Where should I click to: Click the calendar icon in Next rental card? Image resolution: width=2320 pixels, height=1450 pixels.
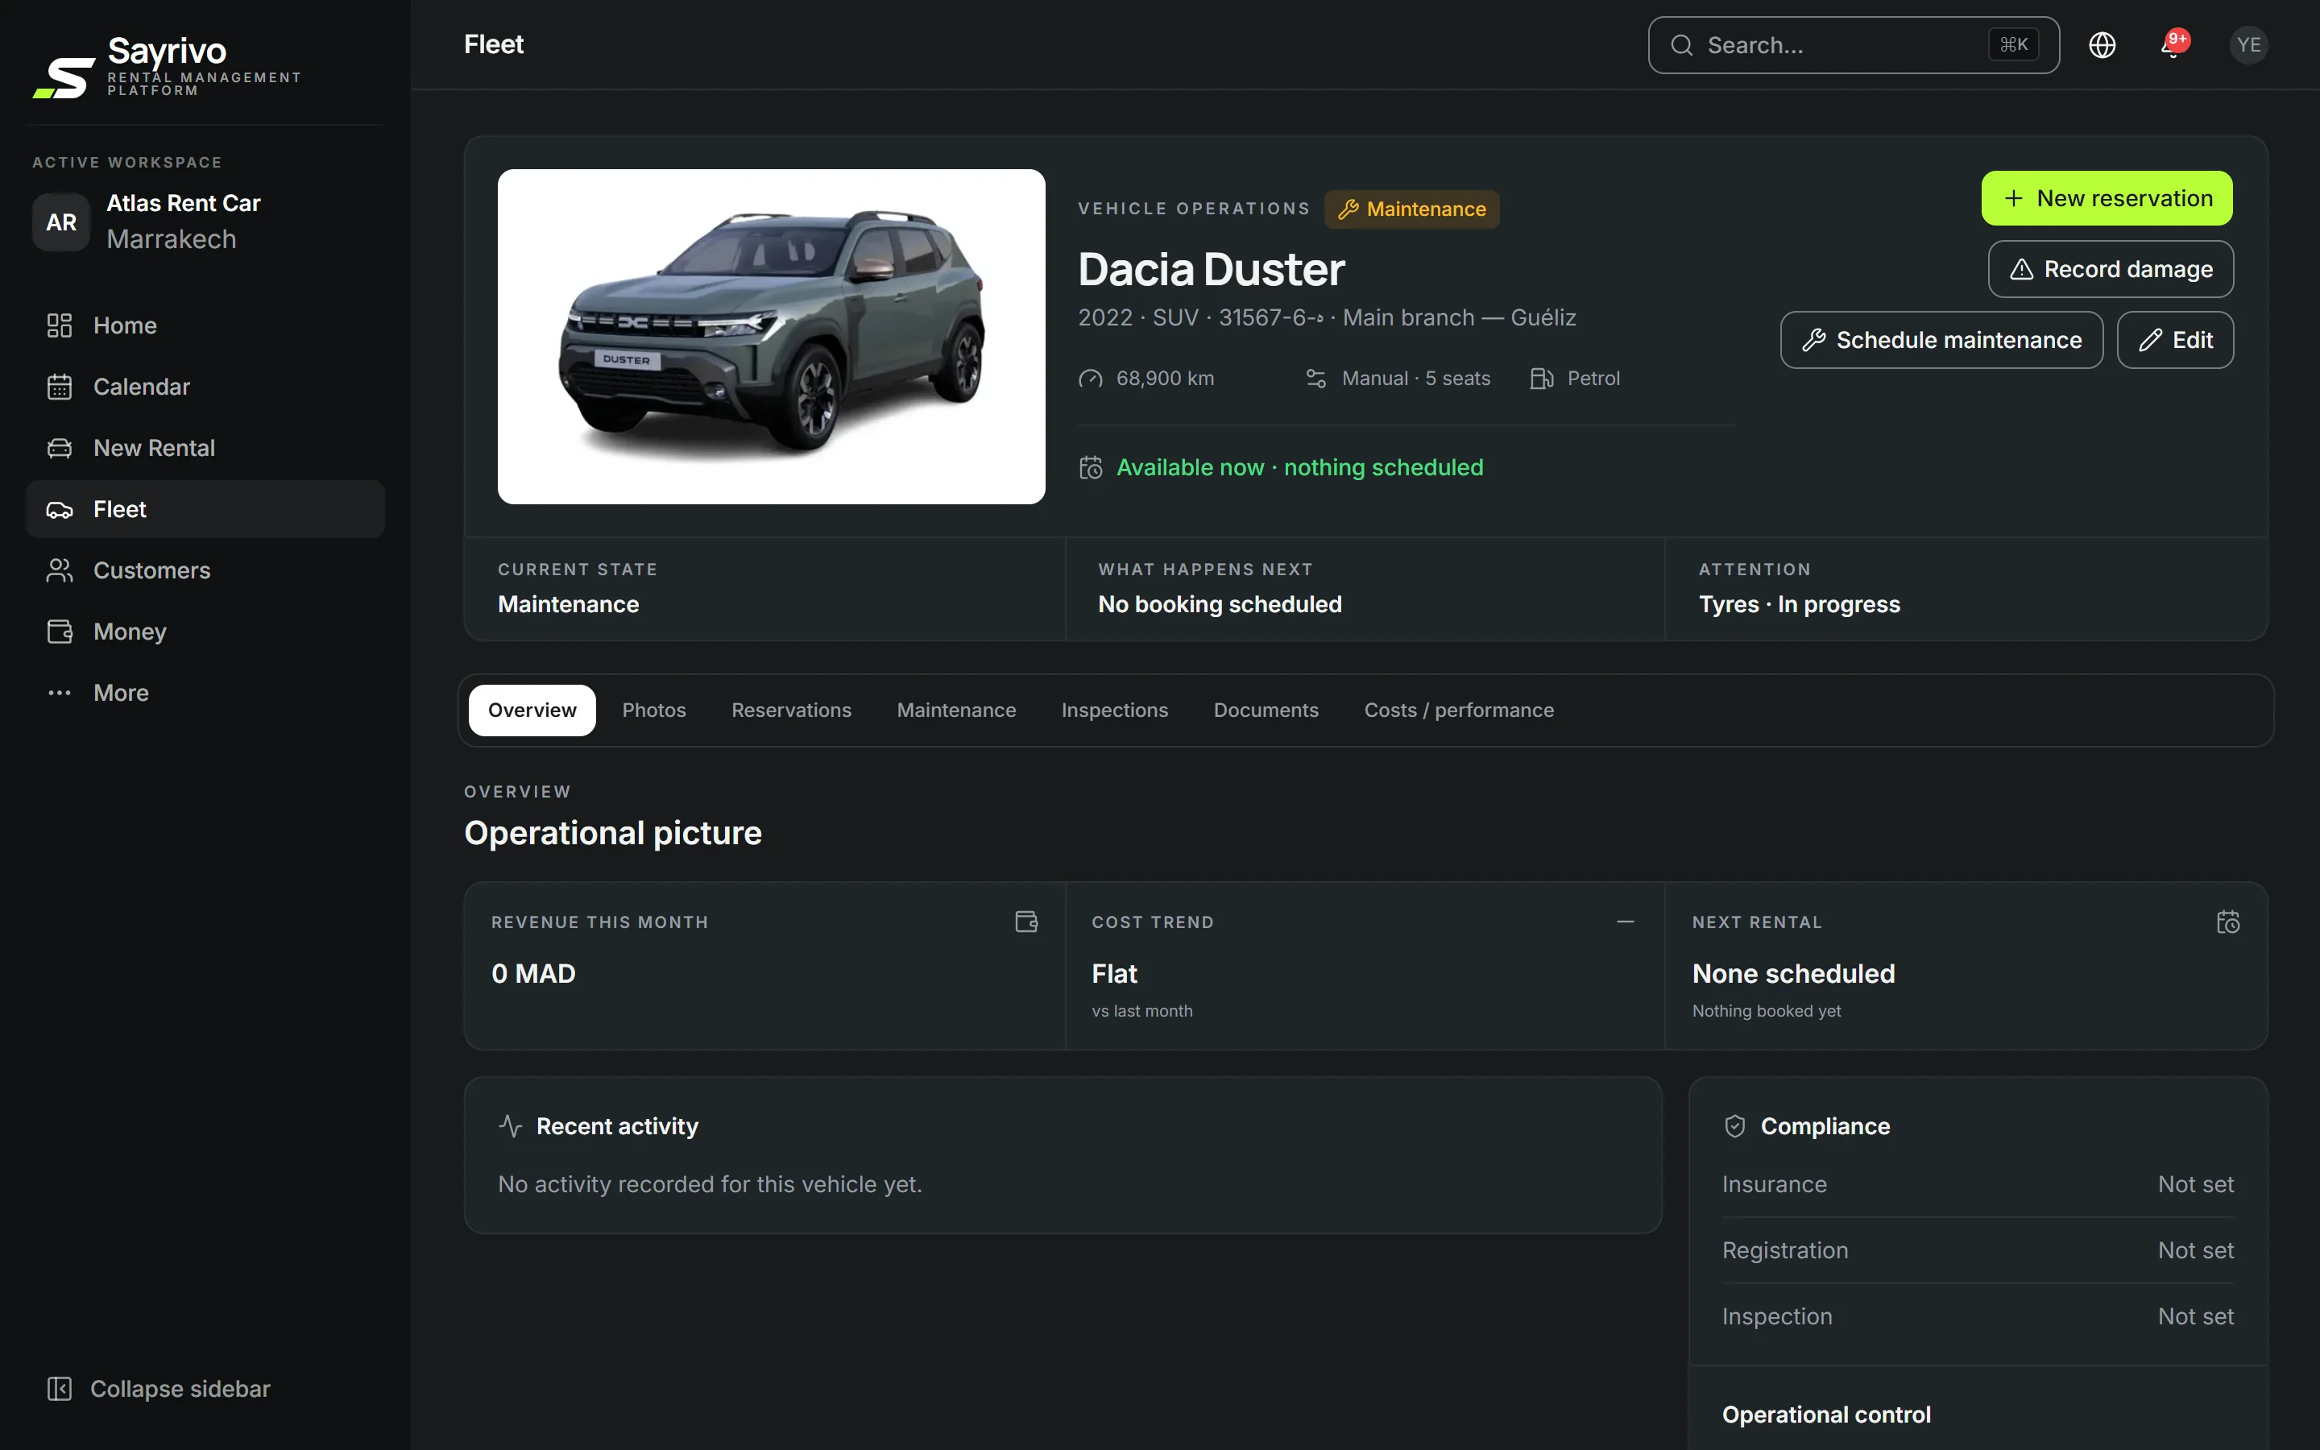click(2228, 922)
